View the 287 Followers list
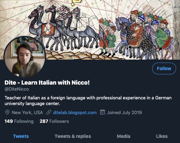This screenshot has height=143, width=180. point(54,121)
